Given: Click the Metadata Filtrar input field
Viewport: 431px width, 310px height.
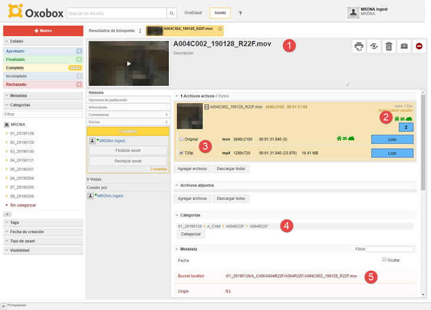Looking at the screenshot, I should [x=390, y=249].
